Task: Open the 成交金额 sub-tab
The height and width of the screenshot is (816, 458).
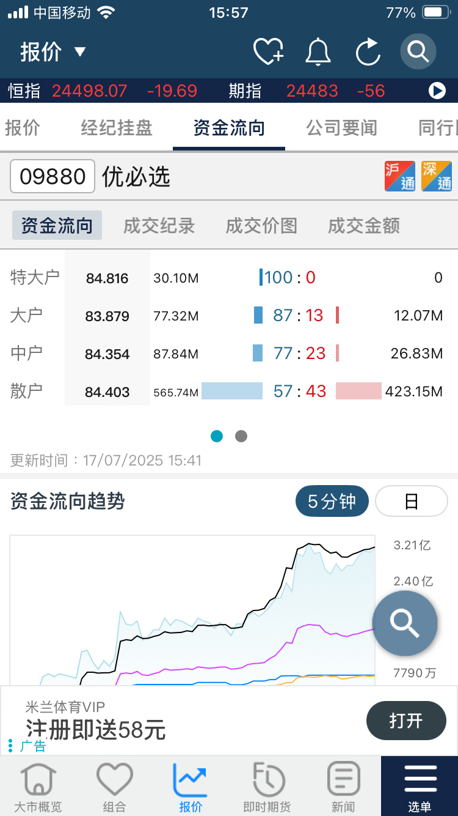Action: (364, 226)
